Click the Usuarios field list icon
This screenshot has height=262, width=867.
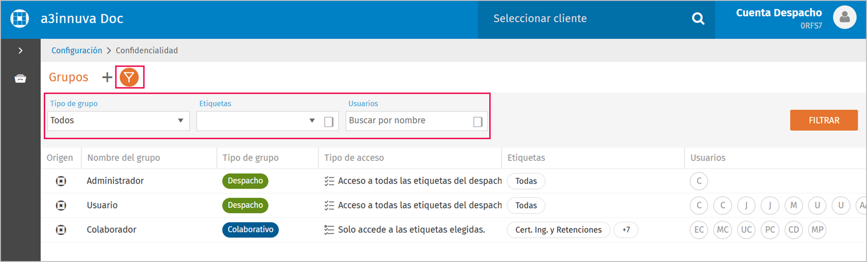coord(478,121)
